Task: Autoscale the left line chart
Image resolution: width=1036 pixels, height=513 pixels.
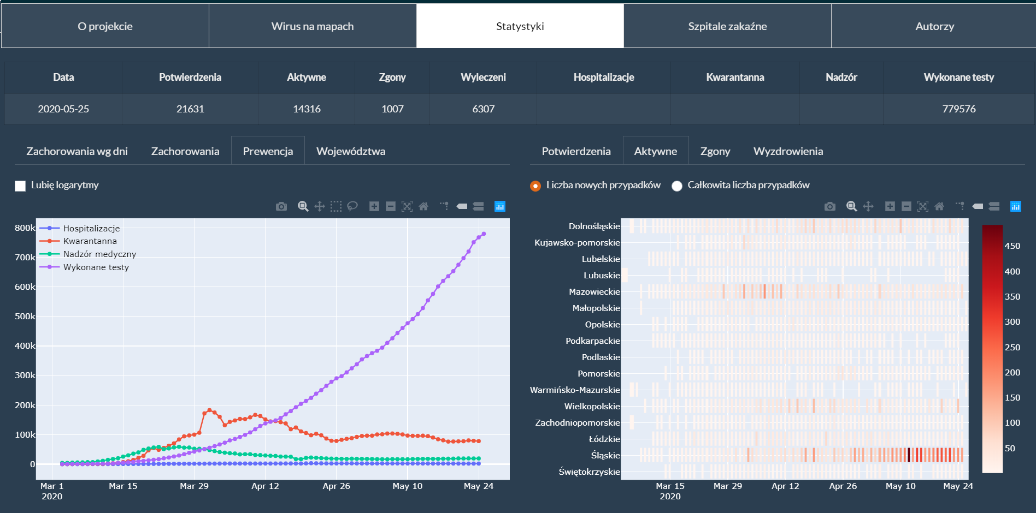Action: (x=407, y=206)
